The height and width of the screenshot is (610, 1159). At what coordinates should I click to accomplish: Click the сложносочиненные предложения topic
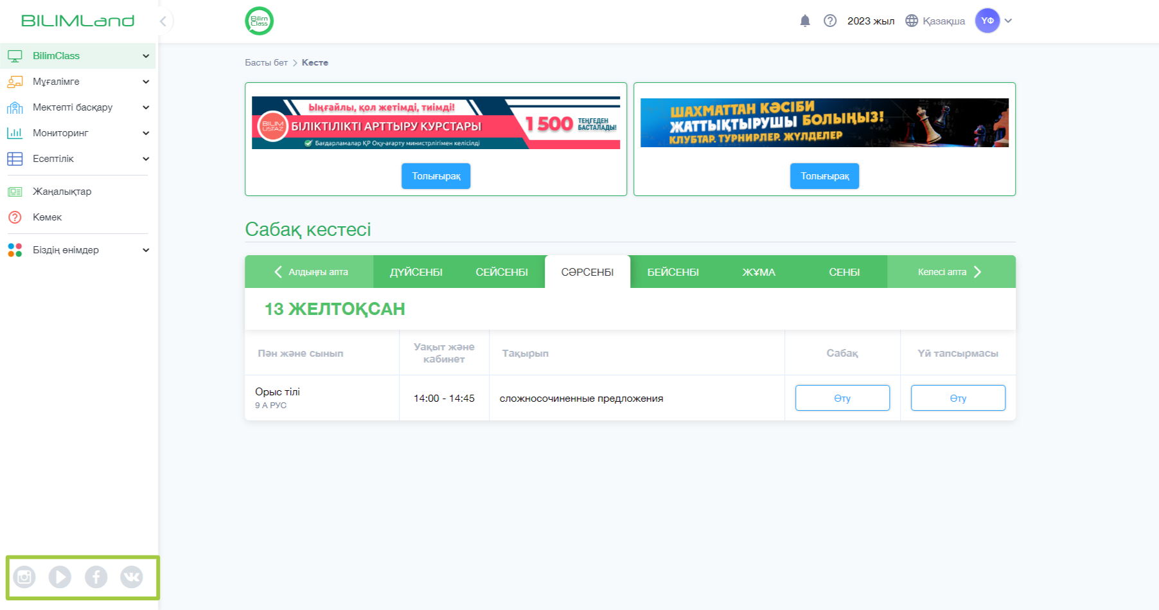581,399
